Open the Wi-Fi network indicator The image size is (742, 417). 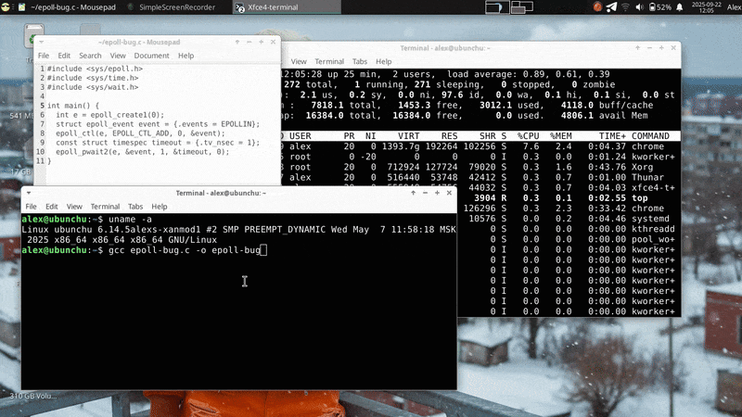[x=625, y=7]
